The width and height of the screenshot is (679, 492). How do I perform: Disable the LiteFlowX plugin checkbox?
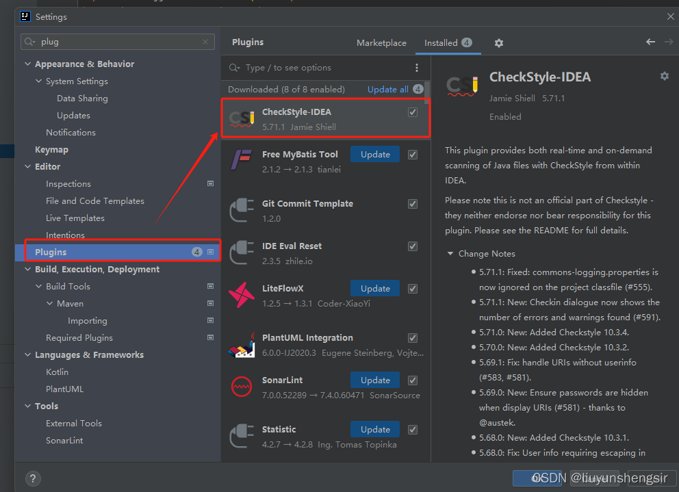413,289
